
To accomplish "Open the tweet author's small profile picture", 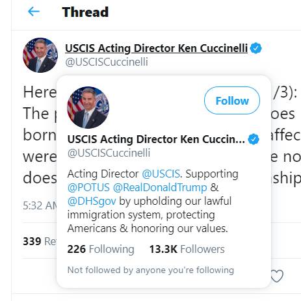I will [40, 55].
